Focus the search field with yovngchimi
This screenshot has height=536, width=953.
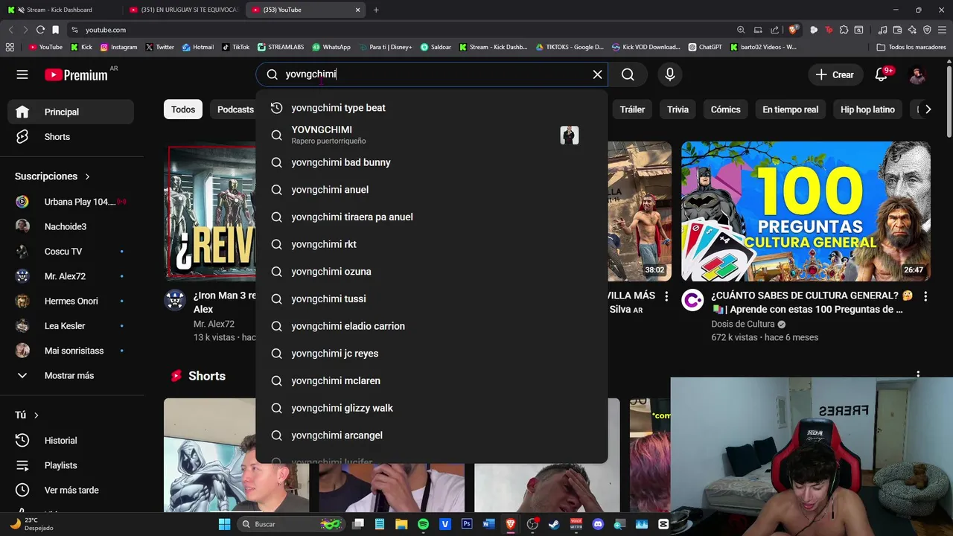click(x=432, y=74)
